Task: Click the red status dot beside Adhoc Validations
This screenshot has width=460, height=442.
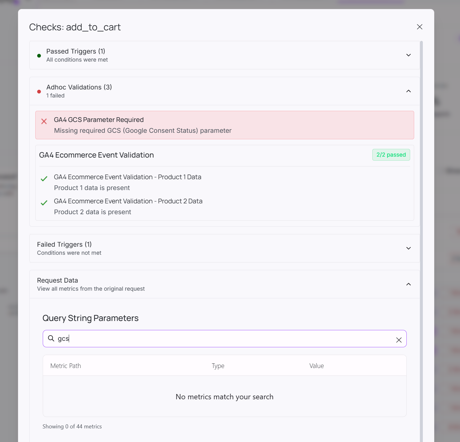Action: 39,92
